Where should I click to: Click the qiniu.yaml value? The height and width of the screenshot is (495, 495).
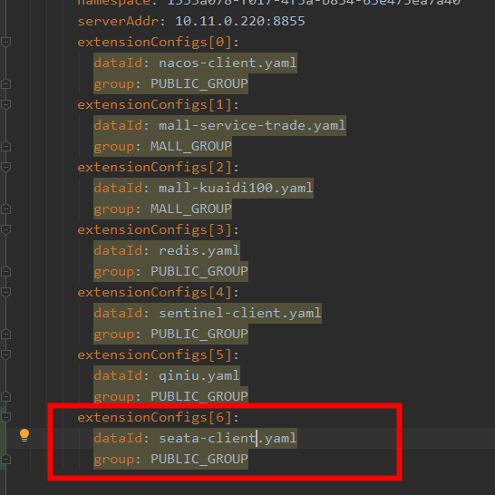pyautogui.click(x=199, y=375)
